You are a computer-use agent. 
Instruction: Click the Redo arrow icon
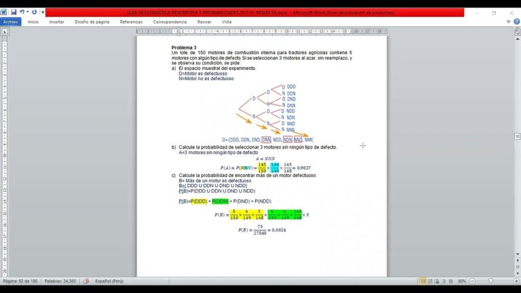(x=34, y=12)
